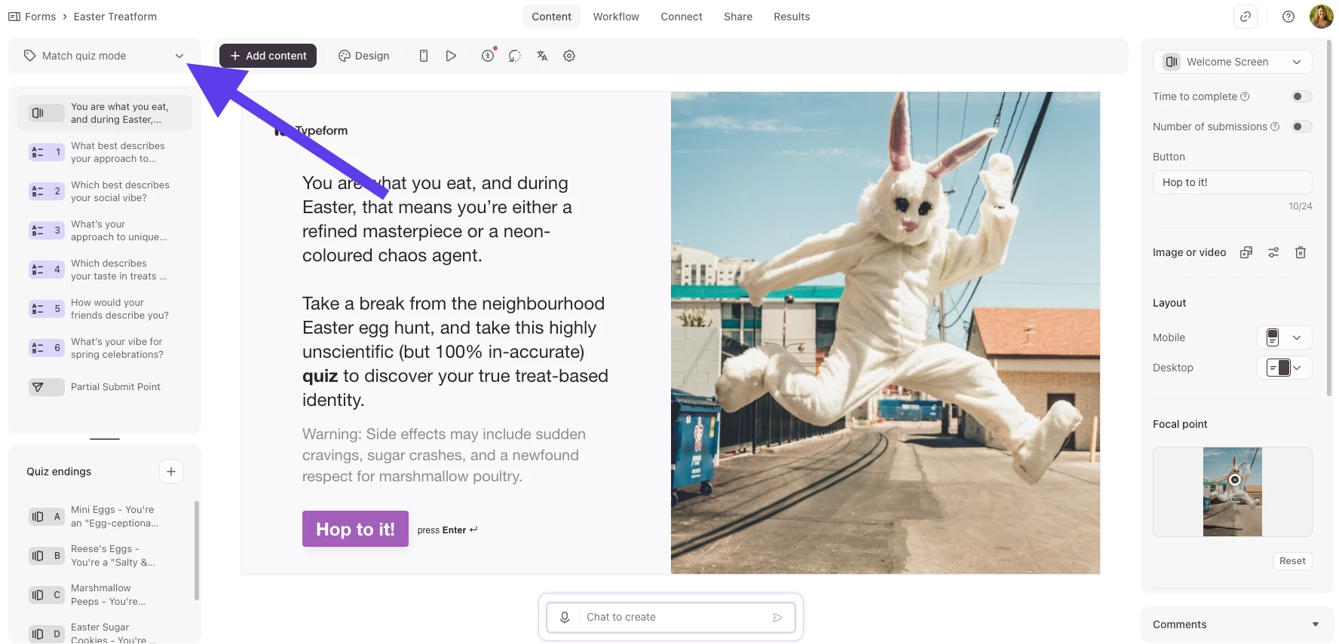Screen dimensions: 1339x644
Task: Click the Number of submissions info icon
Action: [x=1275, y=127]
